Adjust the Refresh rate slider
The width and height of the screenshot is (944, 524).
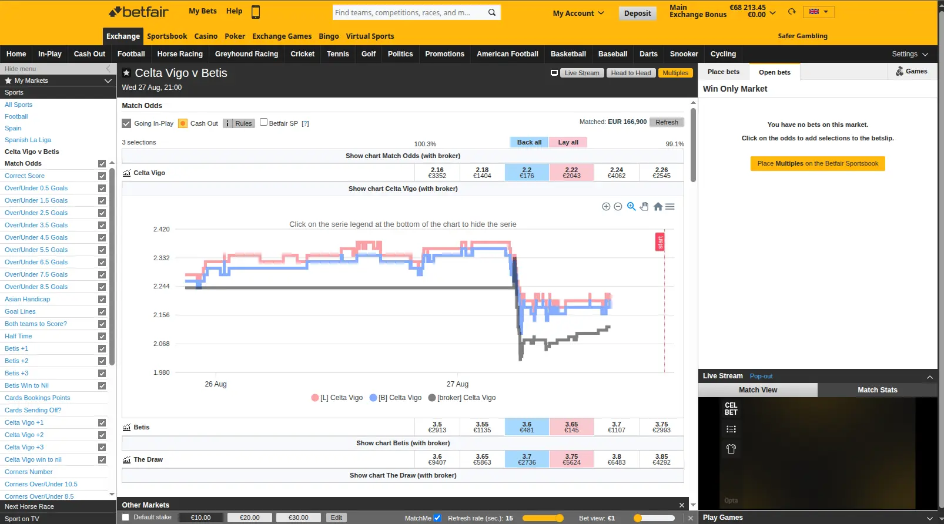[x=543, y=518]
